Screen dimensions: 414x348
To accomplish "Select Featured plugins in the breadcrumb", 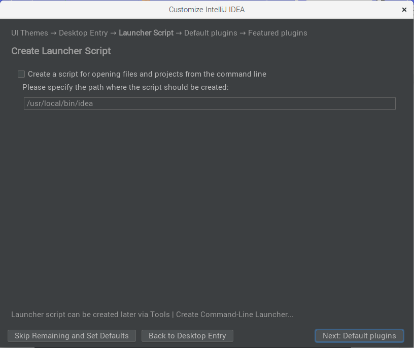I will (x=278, y=33).
